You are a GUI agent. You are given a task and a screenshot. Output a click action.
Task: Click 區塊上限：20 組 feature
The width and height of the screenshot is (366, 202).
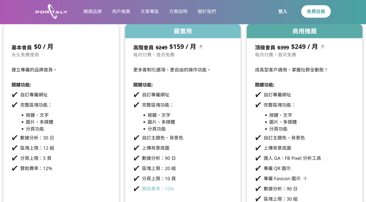tap(159, 168)
